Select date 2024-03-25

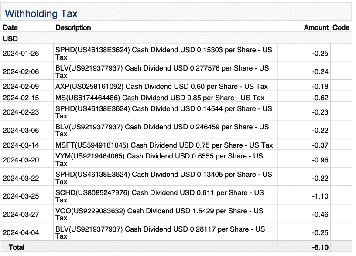(21, 196)
